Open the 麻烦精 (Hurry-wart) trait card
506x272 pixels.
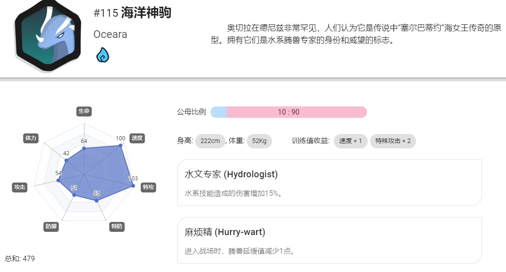click(329, 240)
